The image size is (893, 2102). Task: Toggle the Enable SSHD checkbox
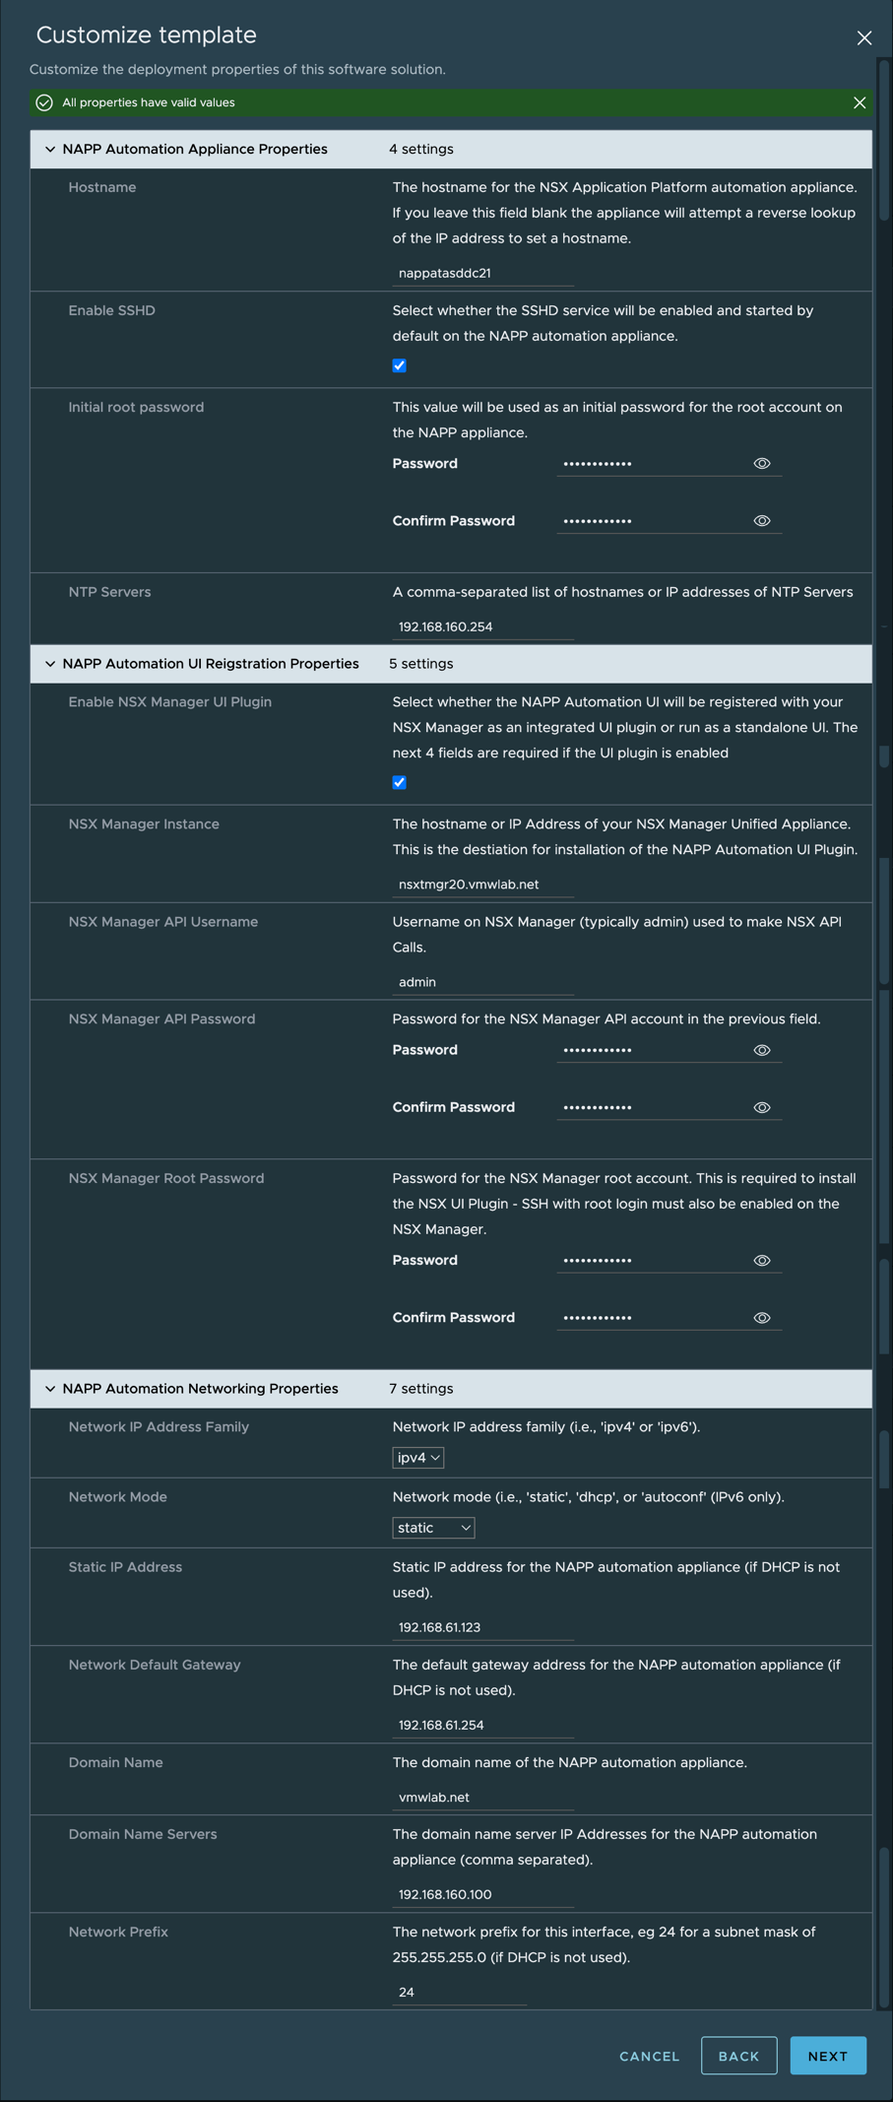pos(400,365)
